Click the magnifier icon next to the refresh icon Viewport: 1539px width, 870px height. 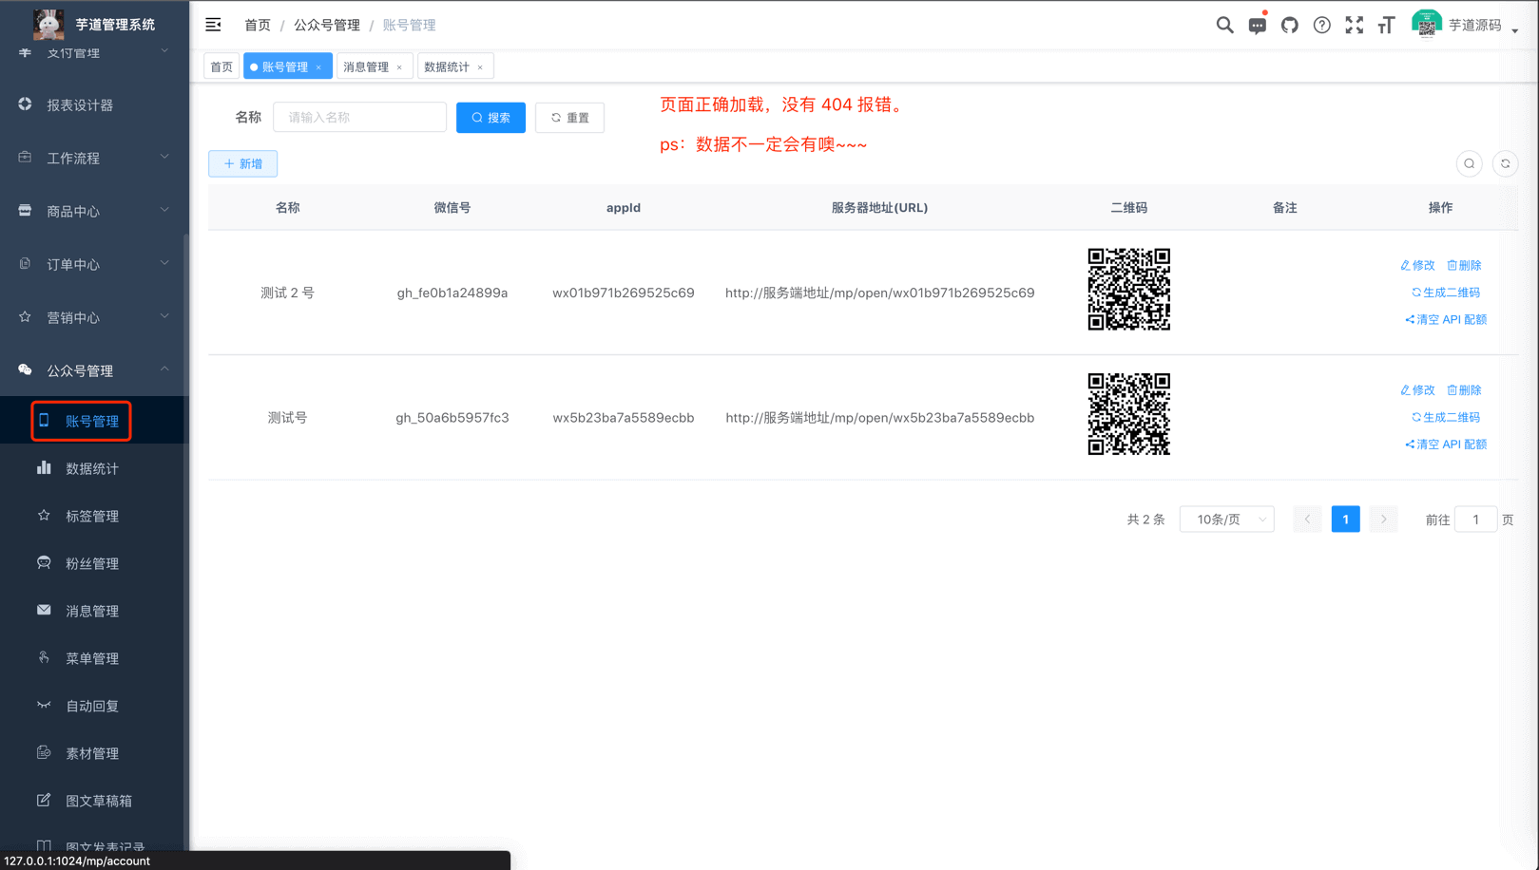point(1469,163)
